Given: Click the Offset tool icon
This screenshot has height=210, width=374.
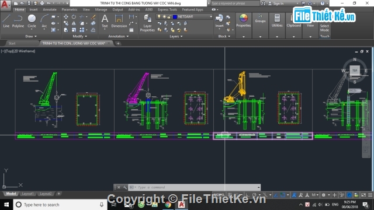Looking at the screenshot, I should 93,30.
